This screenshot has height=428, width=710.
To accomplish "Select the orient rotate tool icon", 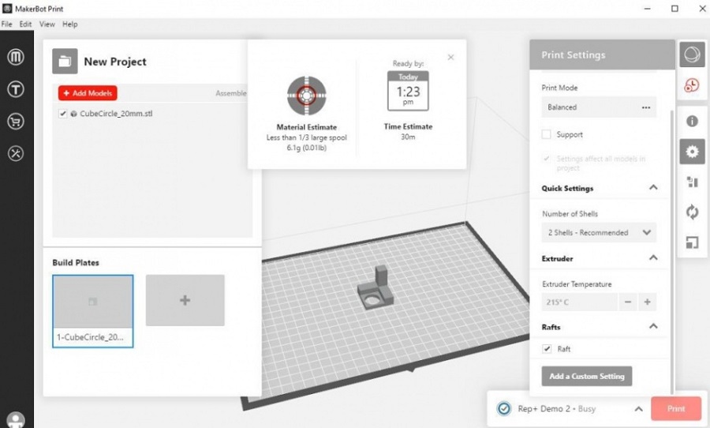I will 692,212.
